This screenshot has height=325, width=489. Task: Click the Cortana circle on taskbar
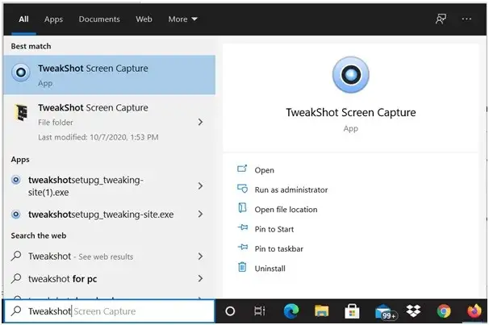tap(230, 311)
